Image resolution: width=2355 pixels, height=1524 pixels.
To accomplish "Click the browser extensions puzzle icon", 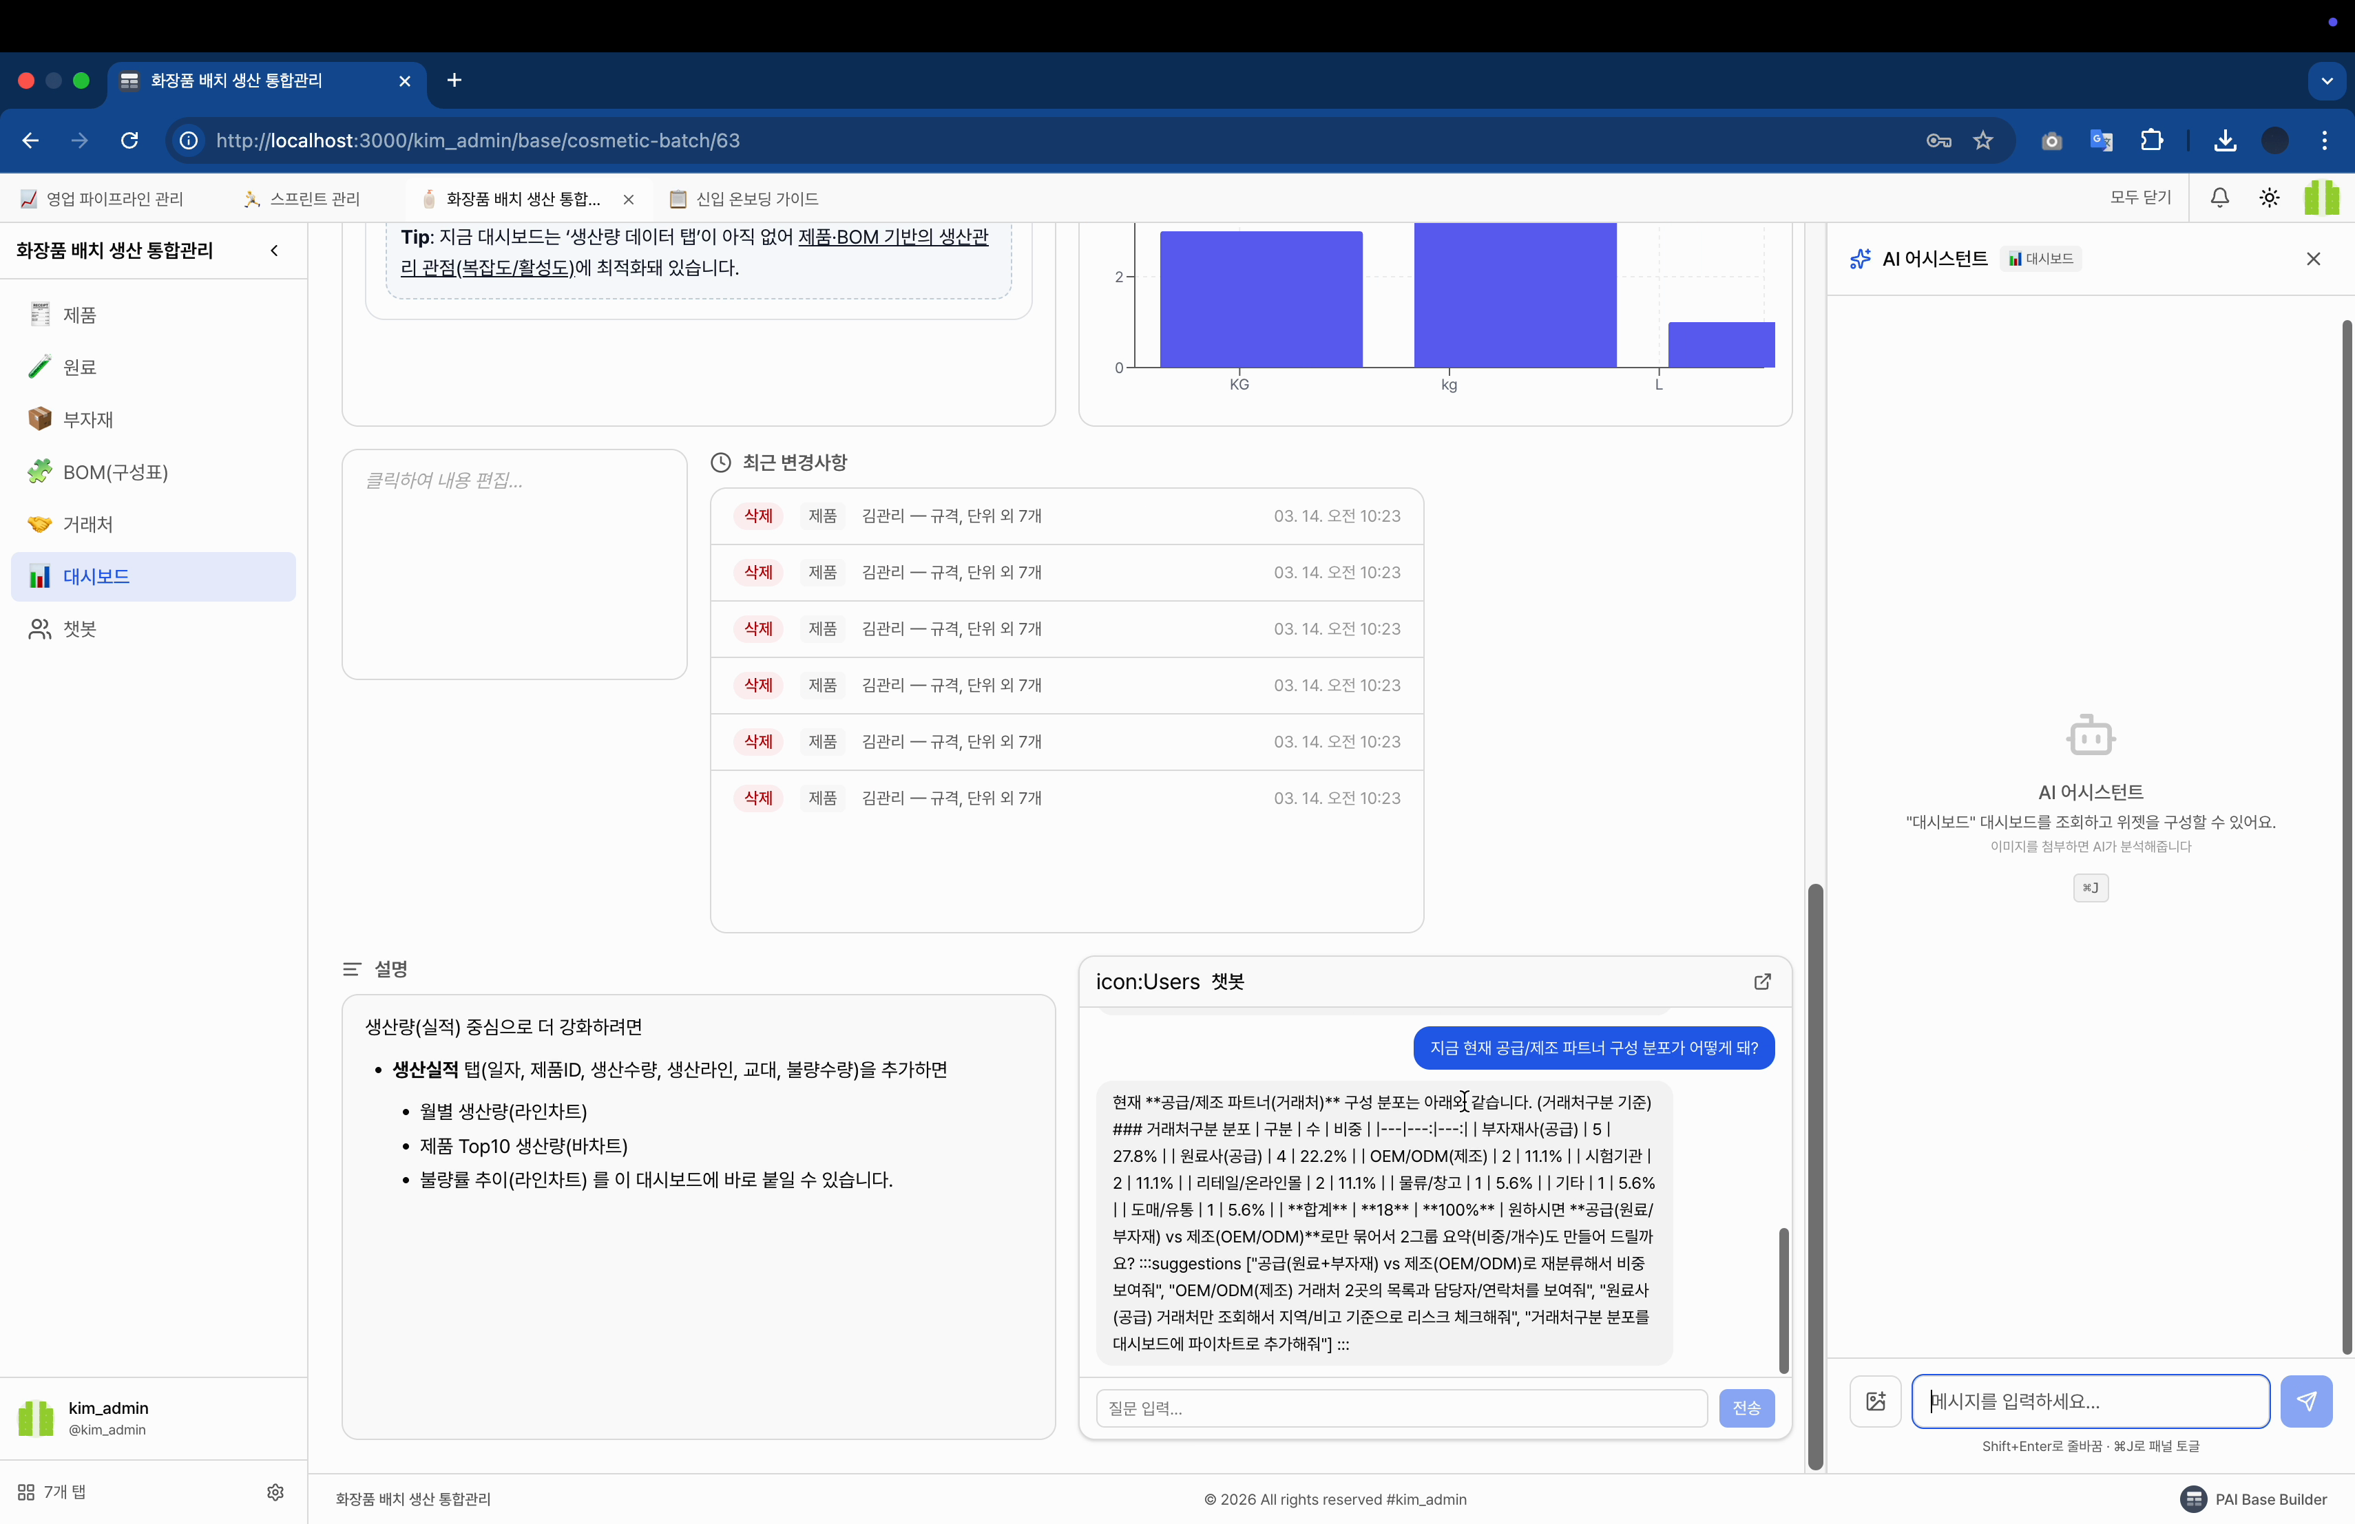I will click(2151, 140).
